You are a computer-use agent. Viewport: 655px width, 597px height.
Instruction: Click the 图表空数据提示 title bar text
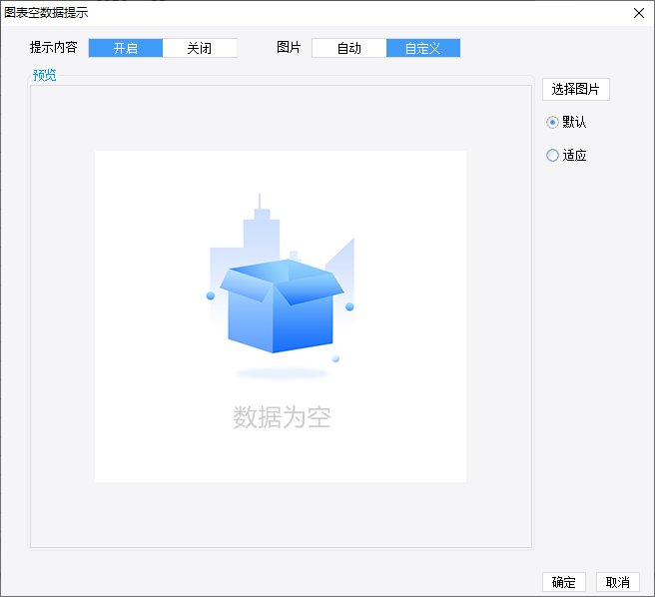[46, 13]
